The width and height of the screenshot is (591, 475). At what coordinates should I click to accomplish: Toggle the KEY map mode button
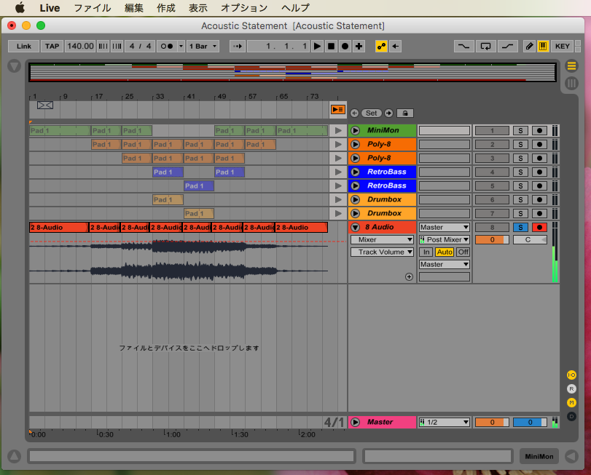[x=562, y=47]
